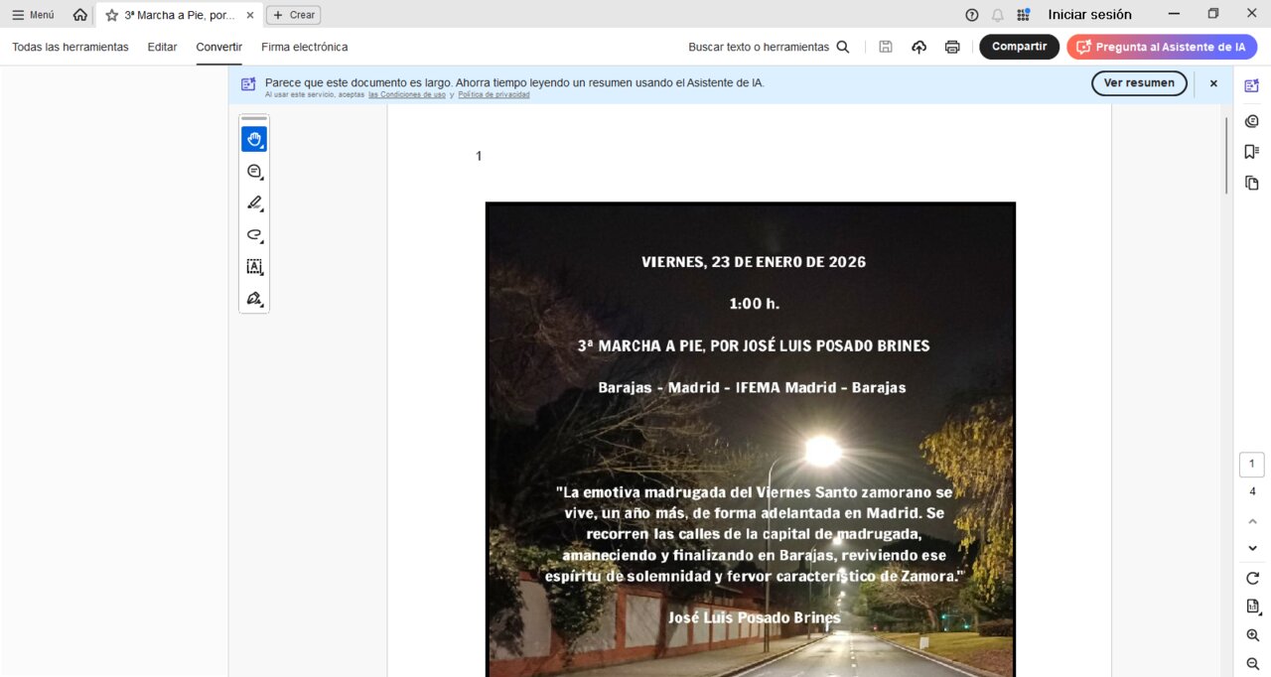Show the Bookmarks panel

click(x=1251, y=151)
